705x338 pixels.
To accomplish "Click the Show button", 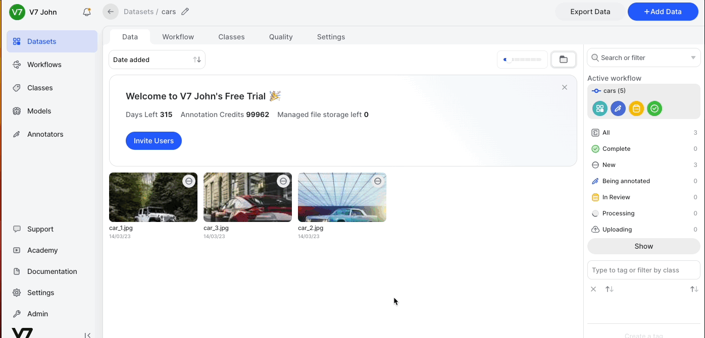I will pos(644,246).
